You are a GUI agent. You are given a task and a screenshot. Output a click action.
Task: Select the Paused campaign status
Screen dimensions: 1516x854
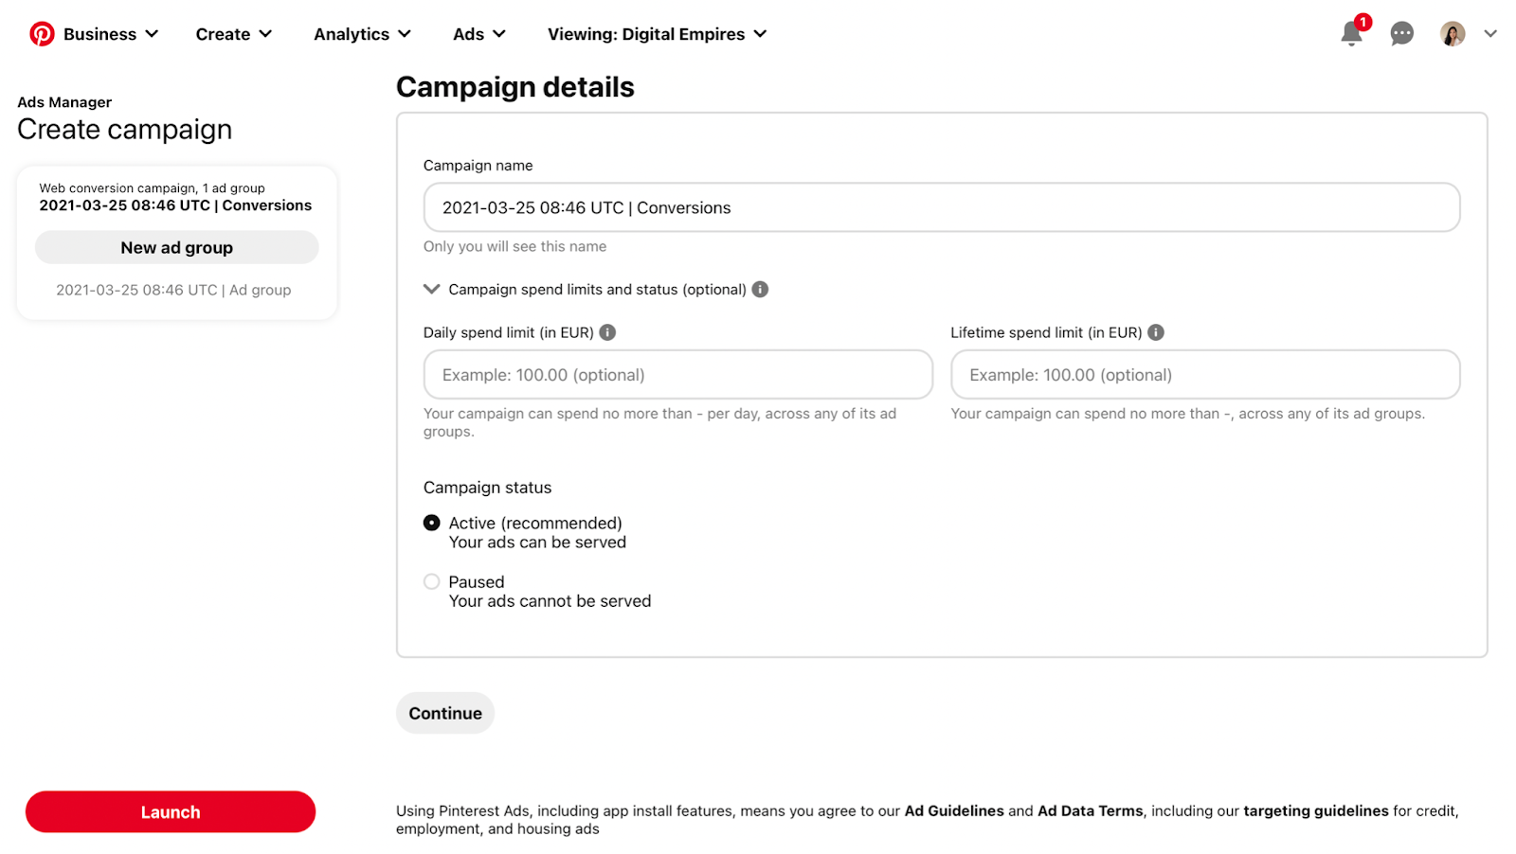click(432, 581)
